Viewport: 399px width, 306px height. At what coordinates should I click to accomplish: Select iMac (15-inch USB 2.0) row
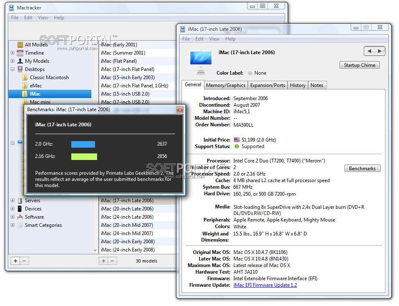click(138, 94)
